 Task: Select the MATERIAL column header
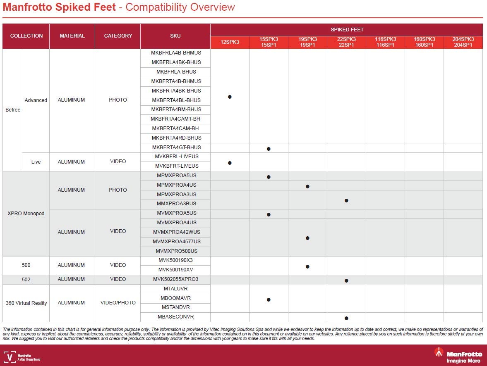click(72, 36)
